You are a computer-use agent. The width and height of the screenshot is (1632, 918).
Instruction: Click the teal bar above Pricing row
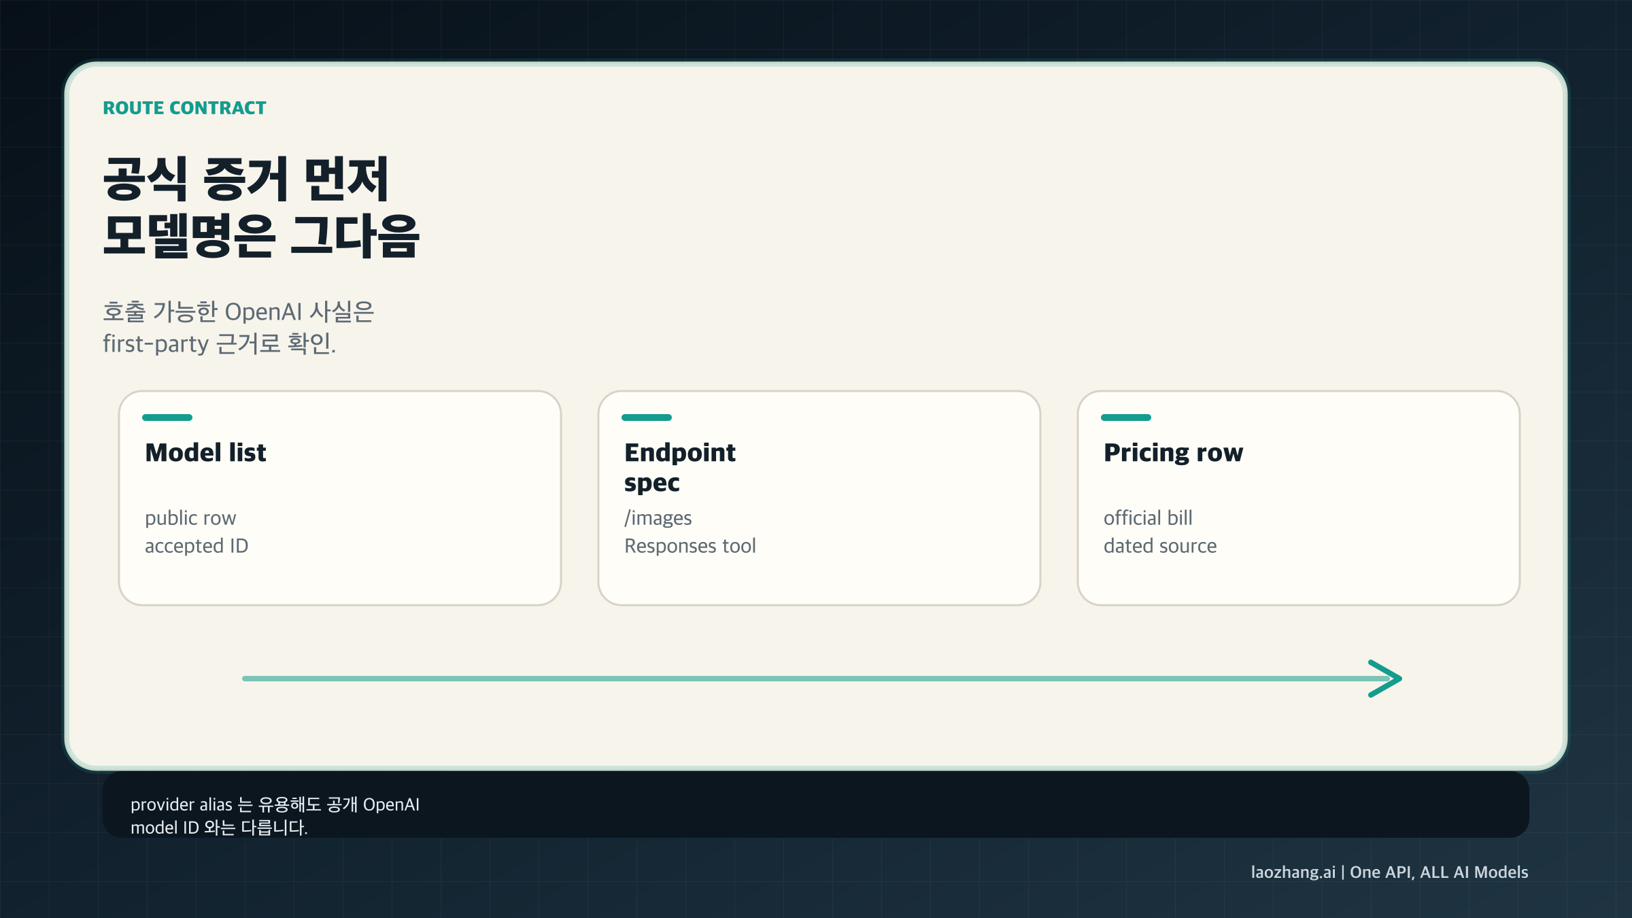click(x=1126, y=418)
